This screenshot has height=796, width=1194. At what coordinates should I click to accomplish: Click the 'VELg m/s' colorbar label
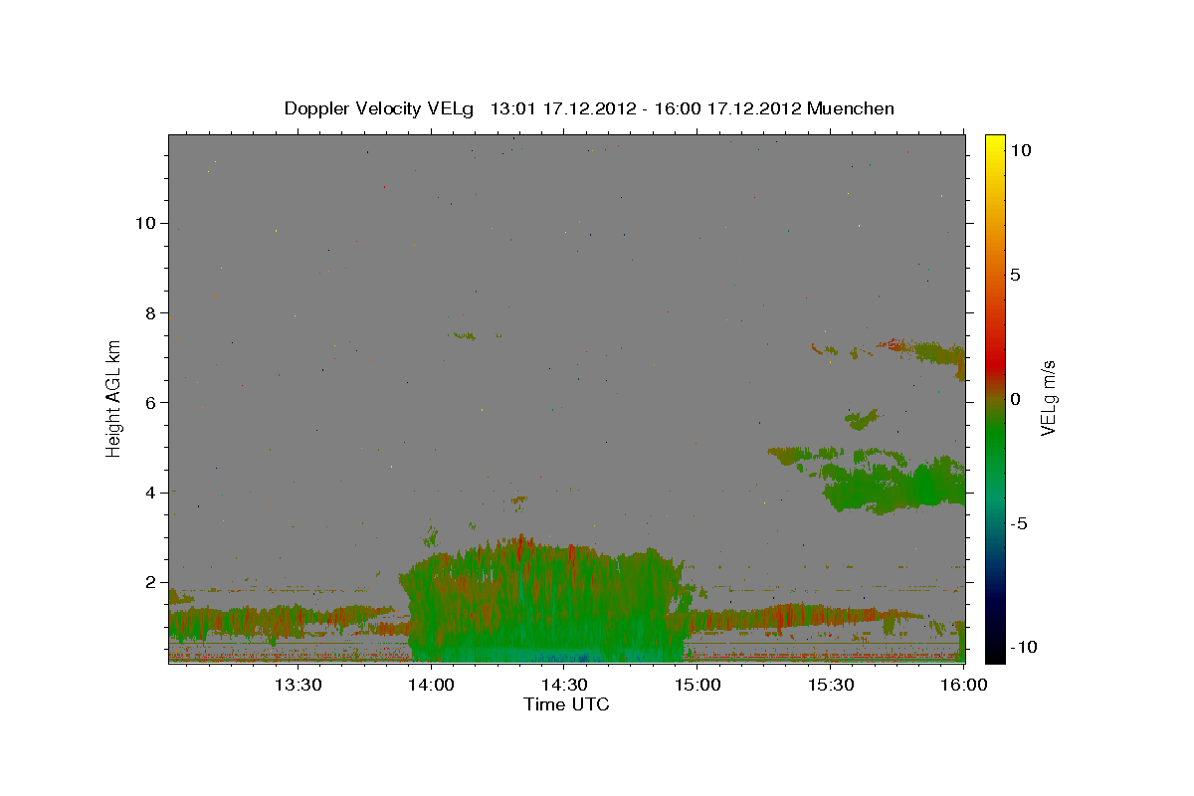click(1048, 397)
